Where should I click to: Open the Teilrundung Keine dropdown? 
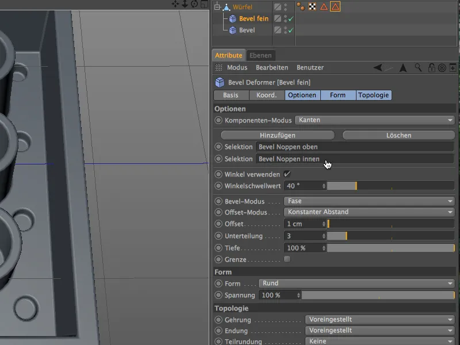380,341
